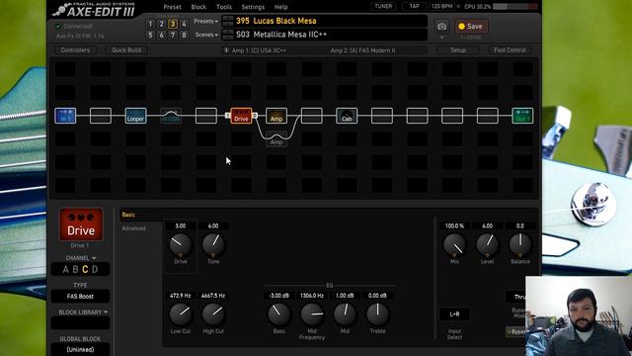Viewport: 632px width, 356px height.
Task: Click the 120 BPM tempo field
Action: coord(441,7)
